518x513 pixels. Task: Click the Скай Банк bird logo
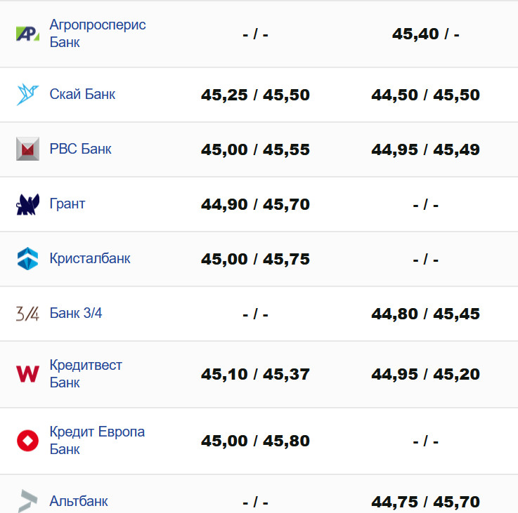(27, 95)
